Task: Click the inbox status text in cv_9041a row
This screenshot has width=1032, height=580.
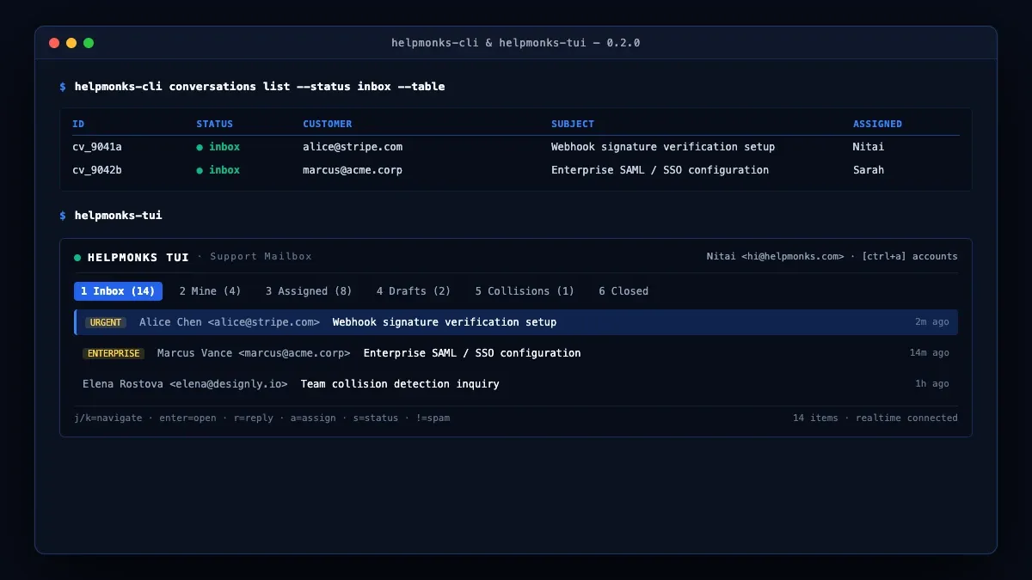Action: click(224, 147)
